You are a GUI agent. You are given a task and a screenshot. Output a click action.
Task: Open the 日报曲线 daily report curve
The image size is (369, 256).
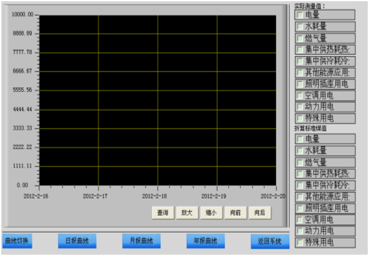pos(77,240)
